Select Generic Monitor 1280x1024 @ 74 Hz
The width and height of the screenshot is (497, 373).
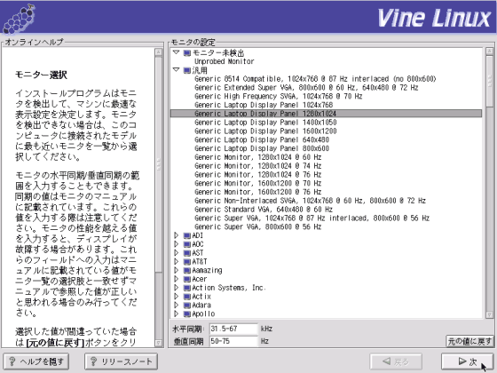point(257,166)
